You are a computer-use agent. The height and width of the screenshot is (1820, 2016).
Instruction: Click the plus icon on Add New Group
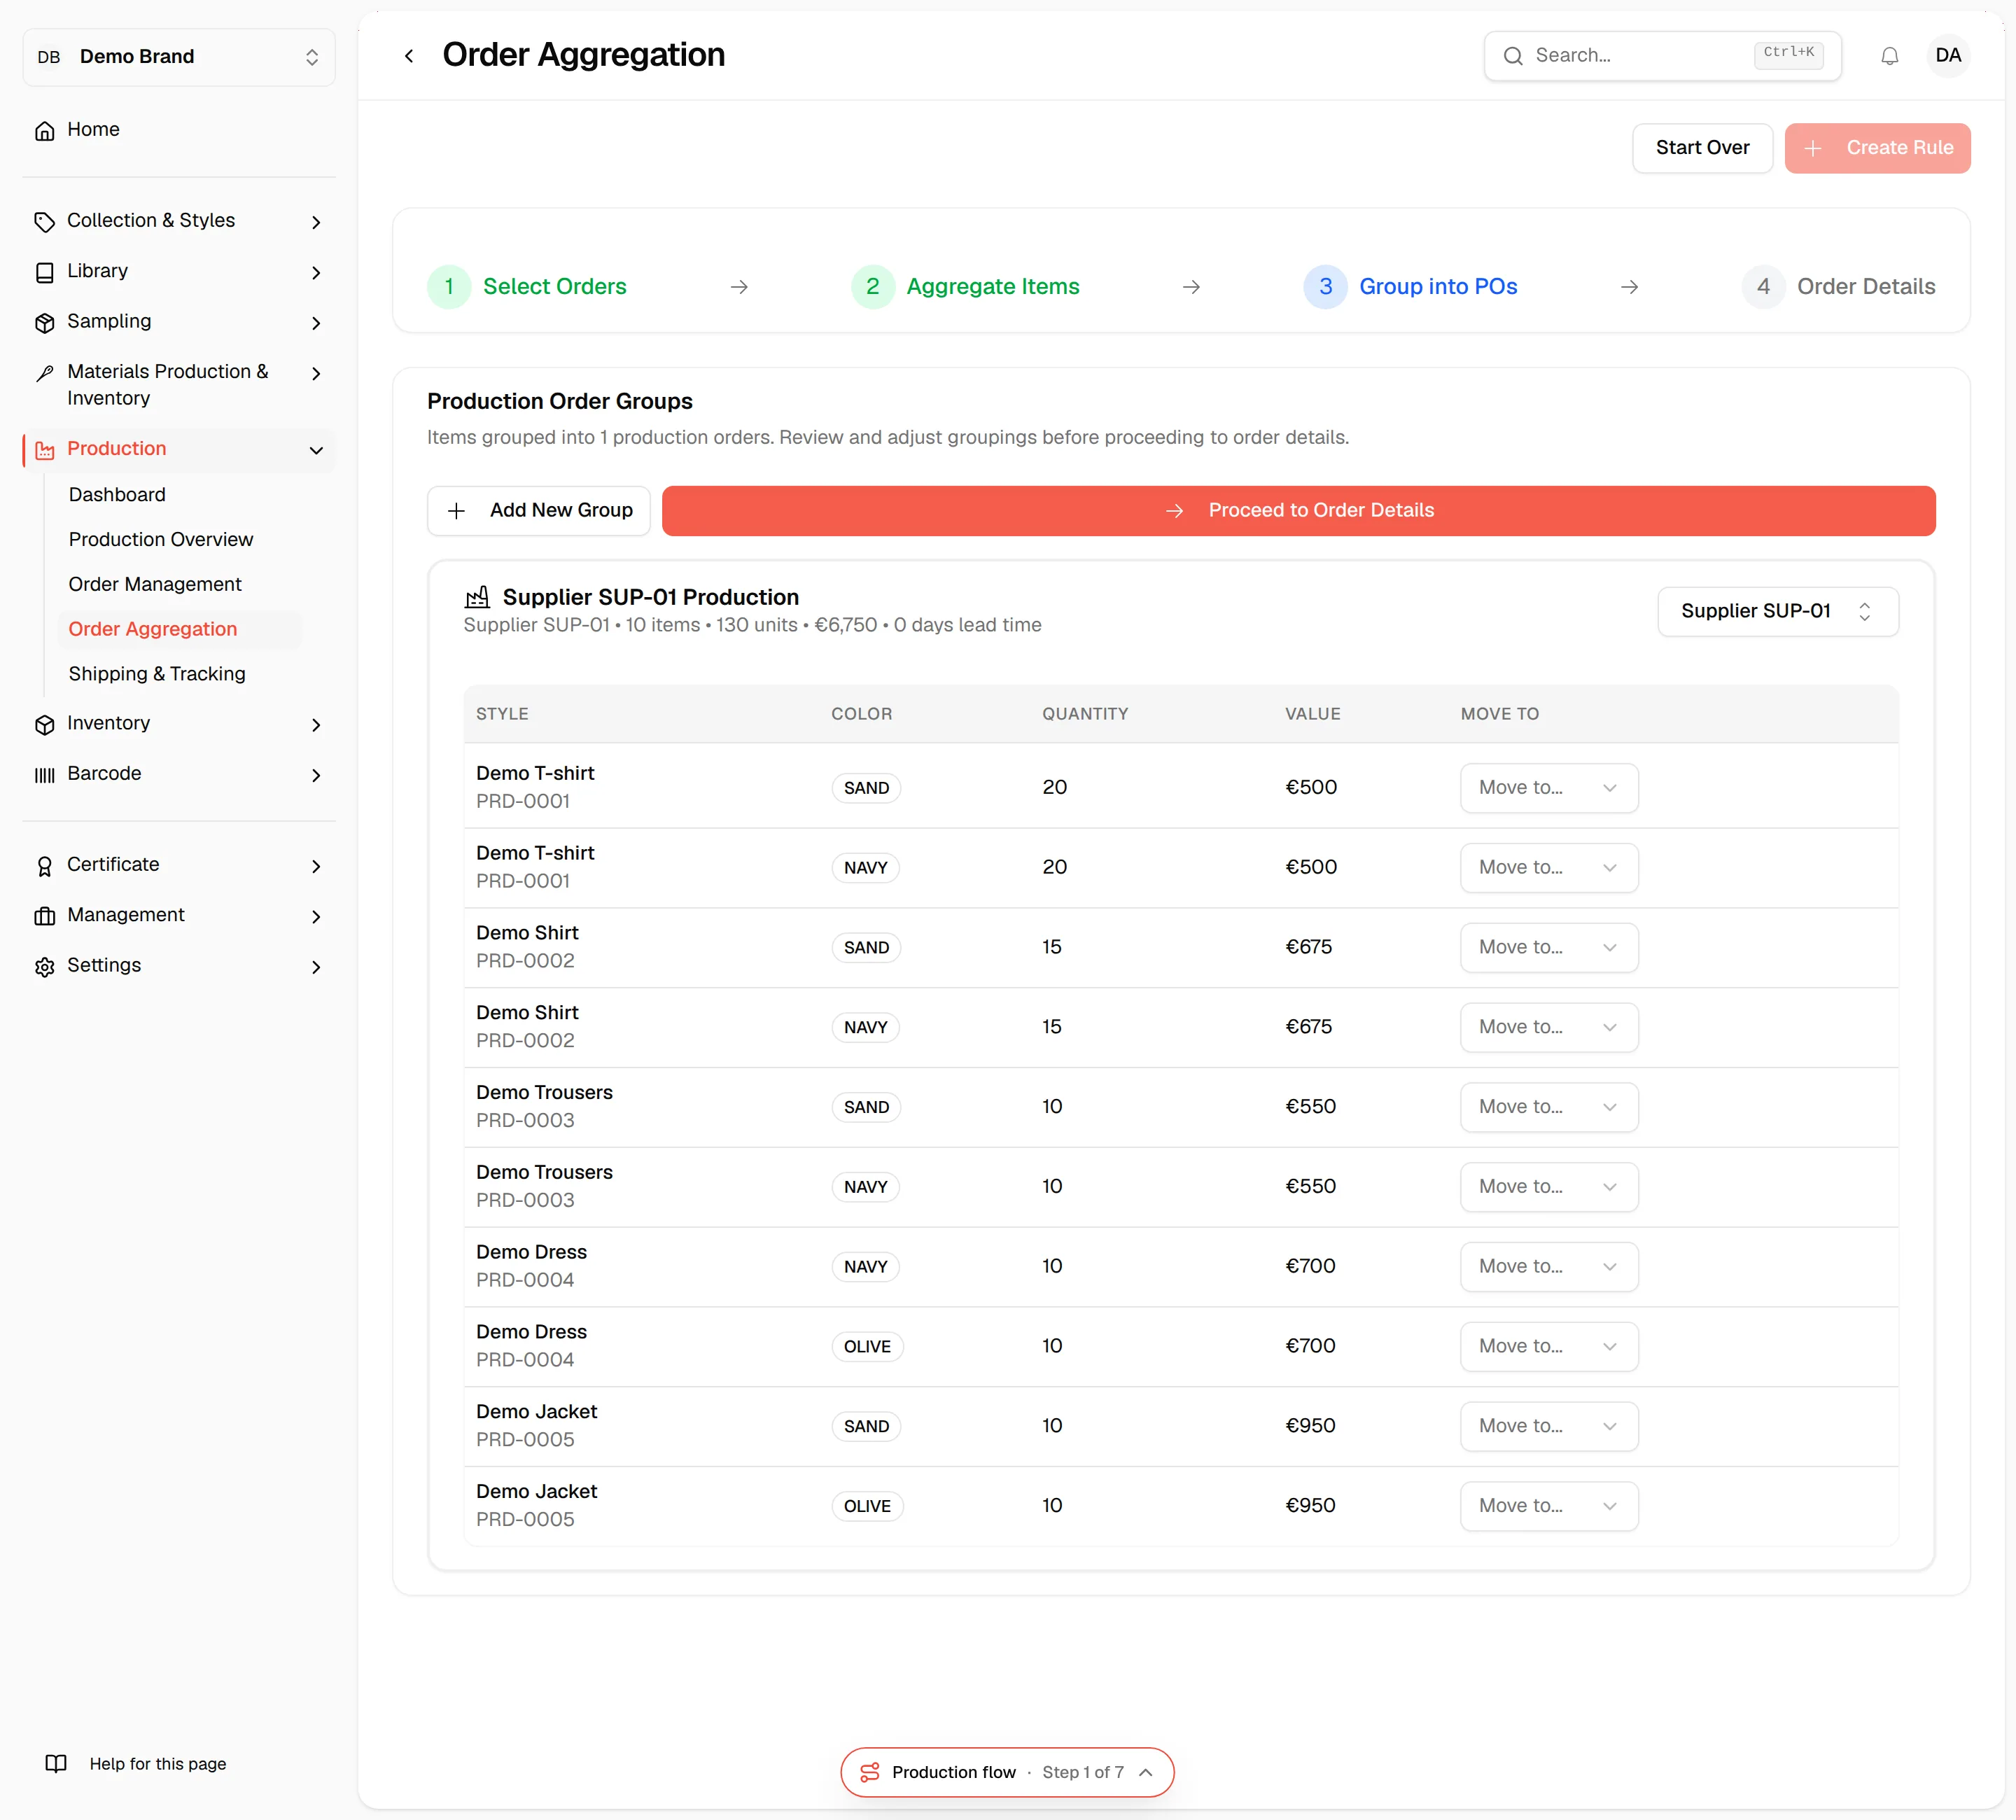456,511
